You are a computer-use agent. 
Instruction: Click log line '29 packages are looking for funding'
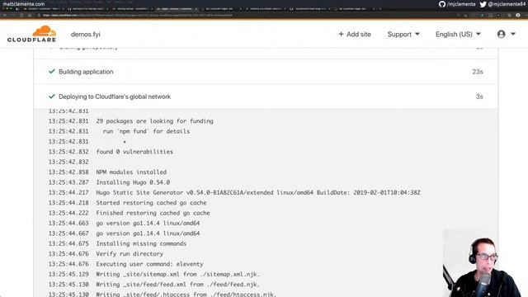click(154, 121)
